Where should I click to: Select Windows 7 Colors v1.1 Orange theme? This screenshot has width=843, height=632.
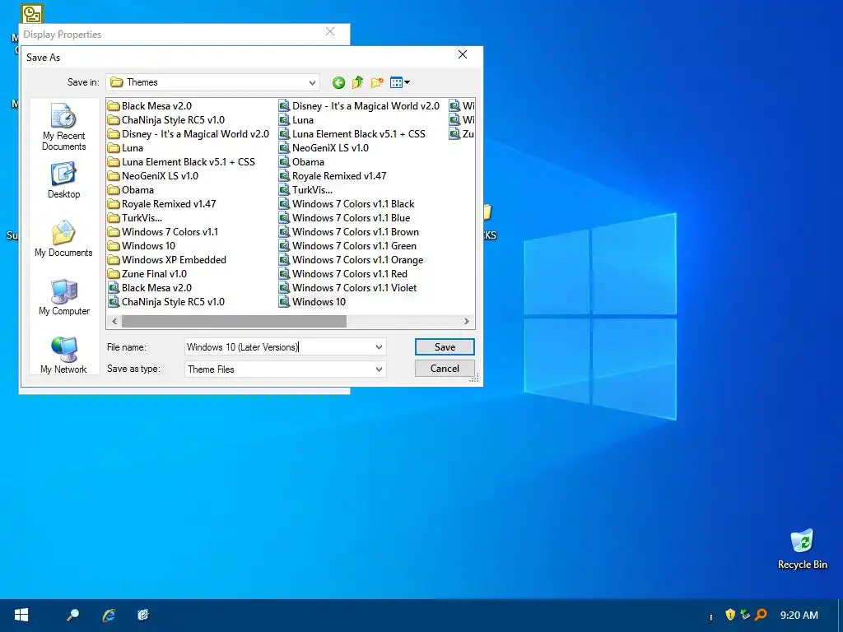coord(351,259)
